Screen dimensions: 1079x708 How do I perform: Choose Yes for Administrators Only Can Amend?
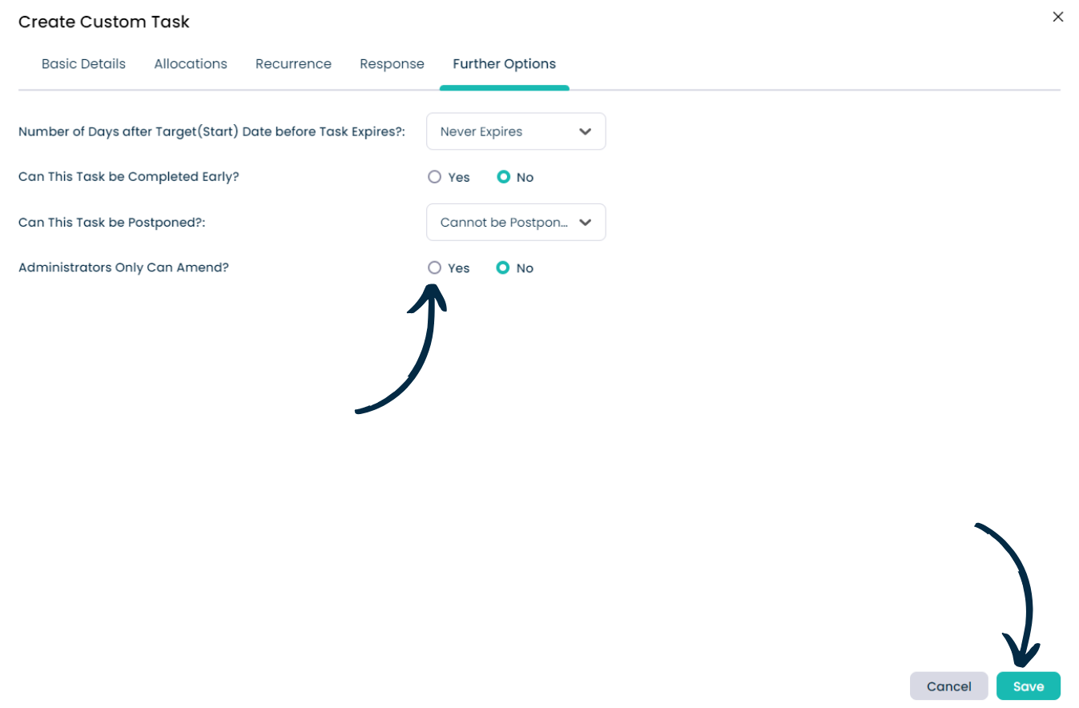[x=434, y=268]
